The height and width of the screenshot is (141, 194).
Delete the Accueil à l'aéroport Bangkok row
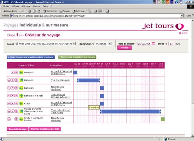16,72
